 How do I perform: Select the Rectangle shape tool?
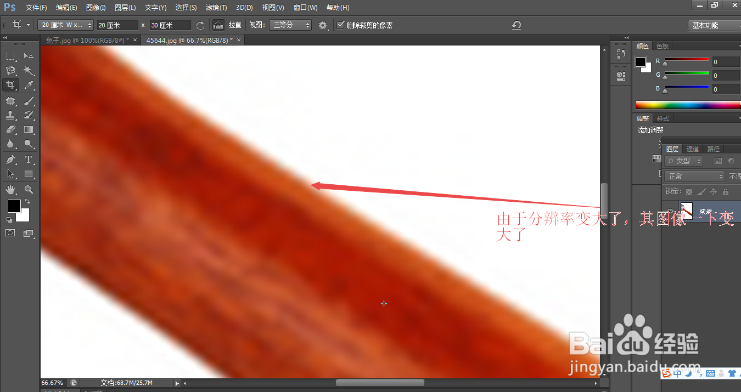(29, 174)
